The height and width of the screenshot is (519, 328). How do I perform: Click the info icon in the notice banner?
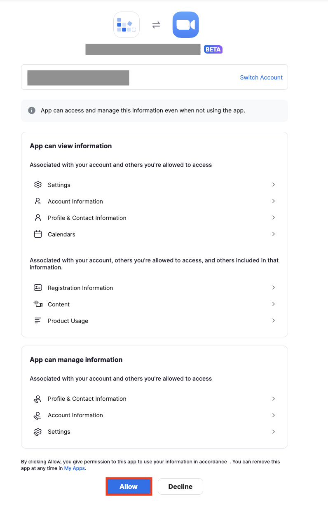31,110
